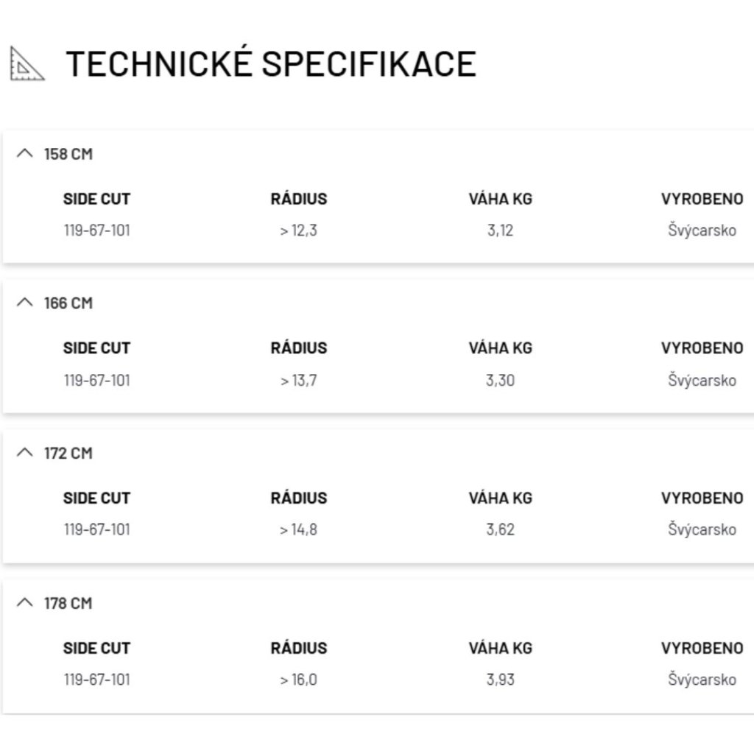Screen dimensions: 754x754
Task: Click the Technické Specifikace heading
Action: coord(271,64)
